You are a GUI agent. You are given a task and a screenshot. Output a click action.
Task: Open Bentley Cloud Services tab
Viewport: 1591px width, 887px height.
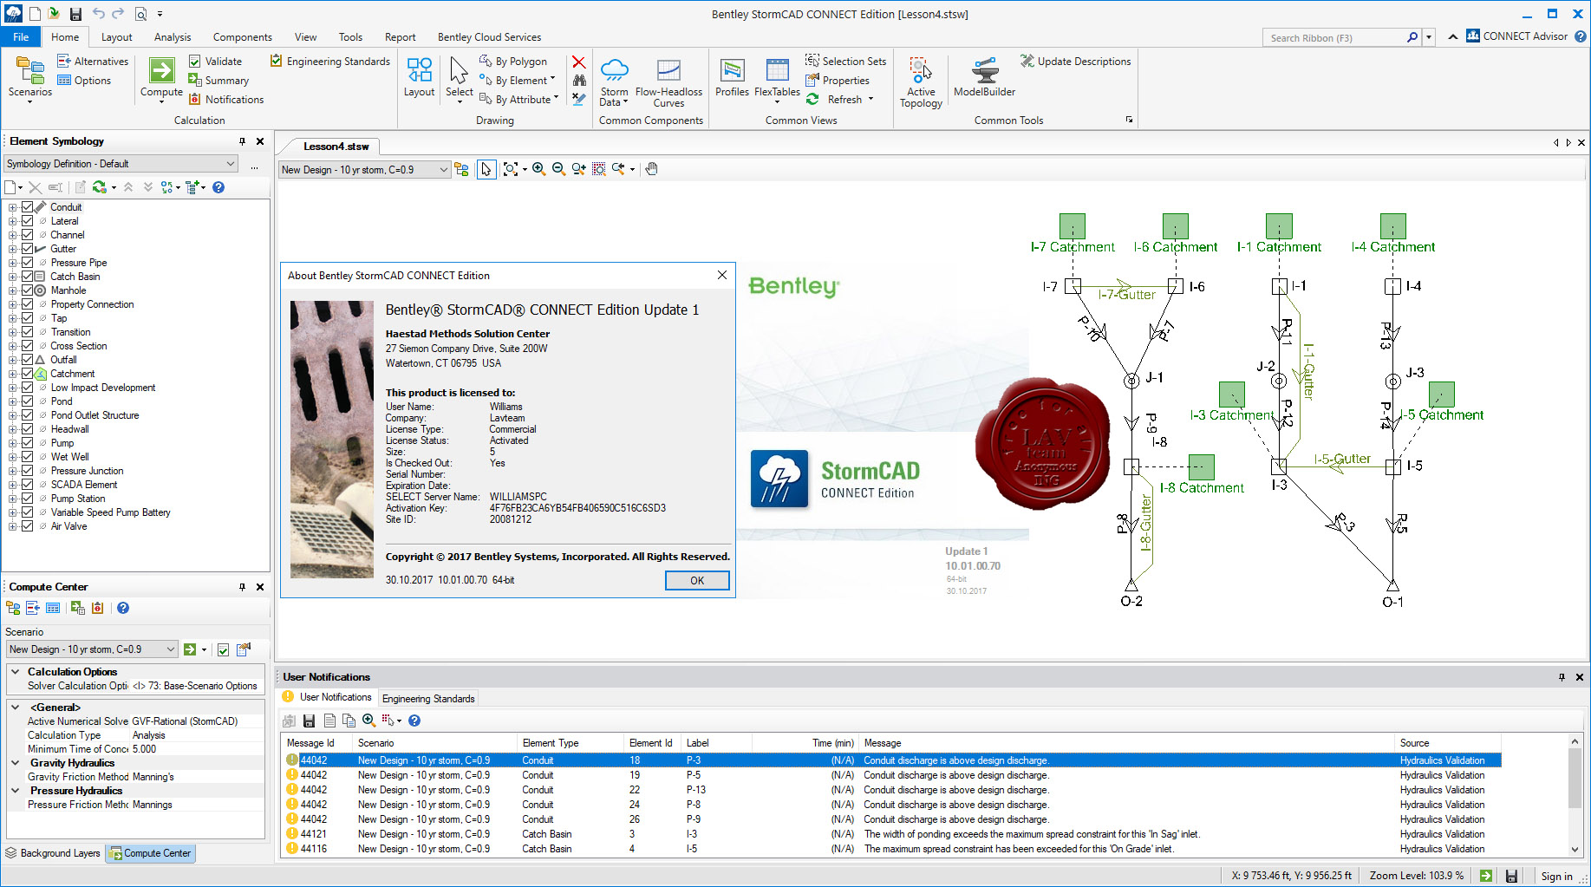point(489,37)
